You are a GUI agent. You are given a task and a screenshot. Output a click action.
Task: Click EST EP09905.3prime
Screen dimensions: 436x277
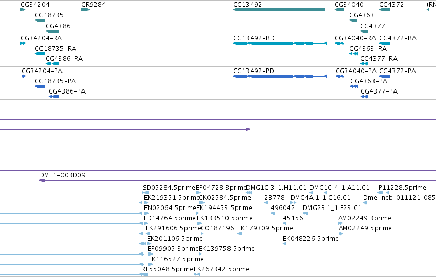(x=173, y=249)
